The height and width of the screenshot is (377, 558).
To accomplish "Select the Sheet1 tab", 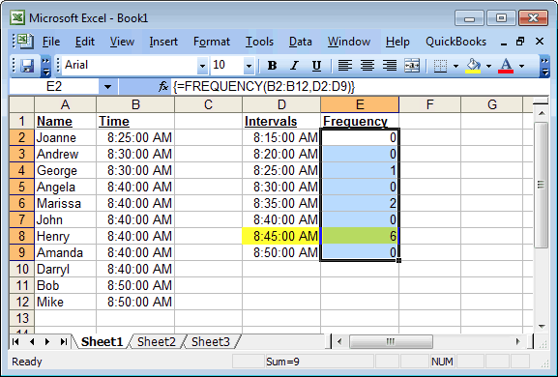I will tap(102, 342).
